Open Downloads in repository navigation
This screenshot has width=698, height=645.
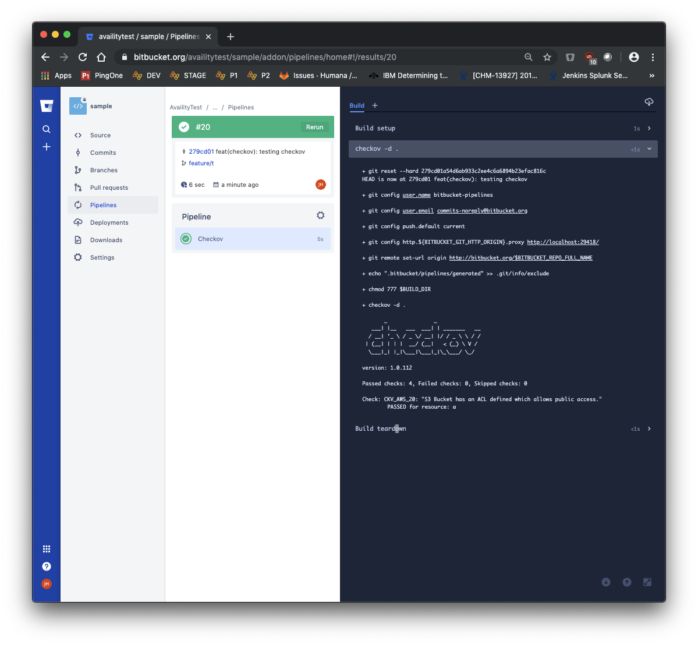[113, 240]
